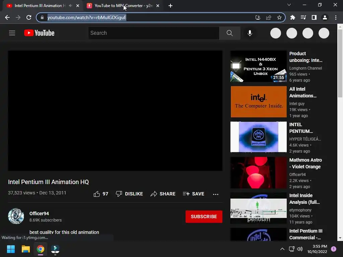This screenshot has width=343, height=257.
Task: Click the black video player area
Action: pyautogui.click(x=115, y=111)
